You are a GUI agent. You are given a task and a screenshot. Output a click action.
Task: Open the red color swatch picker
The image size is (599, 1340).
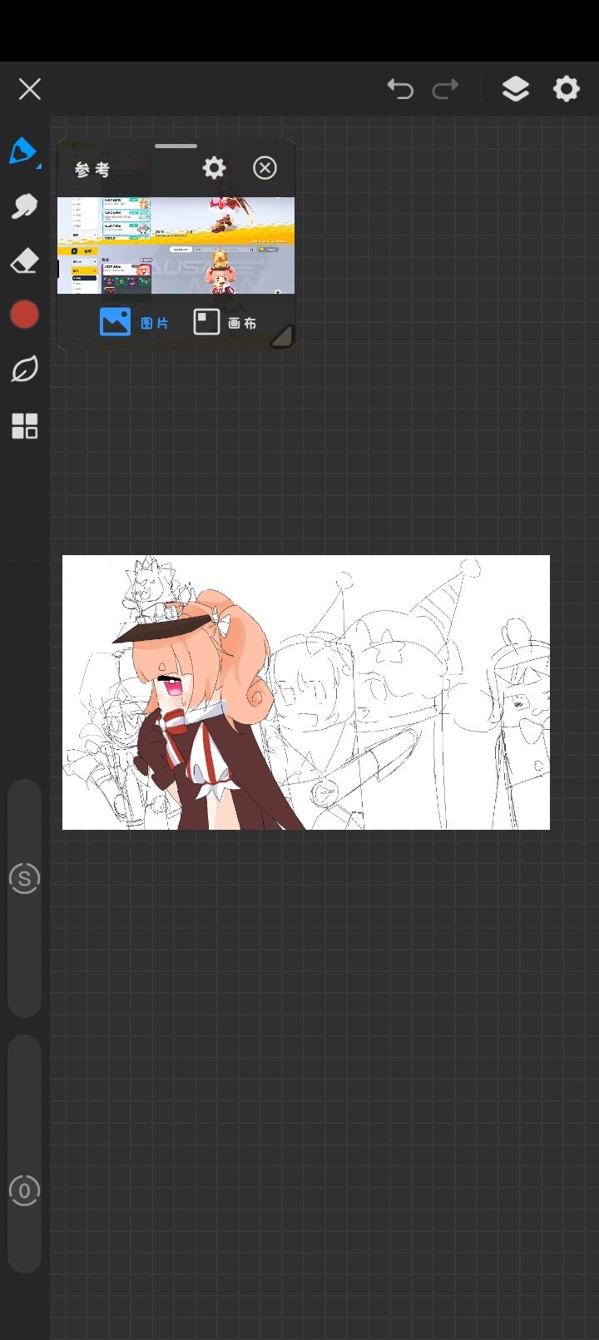coord(24,315)
